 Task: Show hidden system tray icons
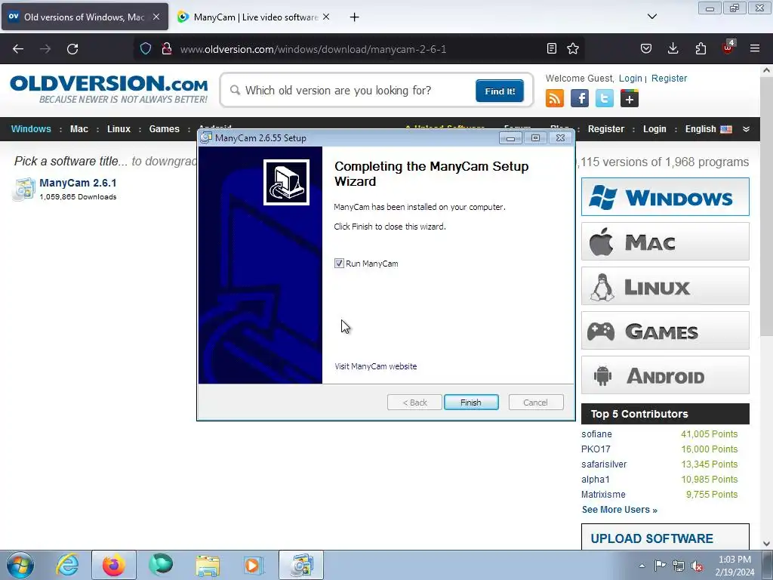pos(642,566)
